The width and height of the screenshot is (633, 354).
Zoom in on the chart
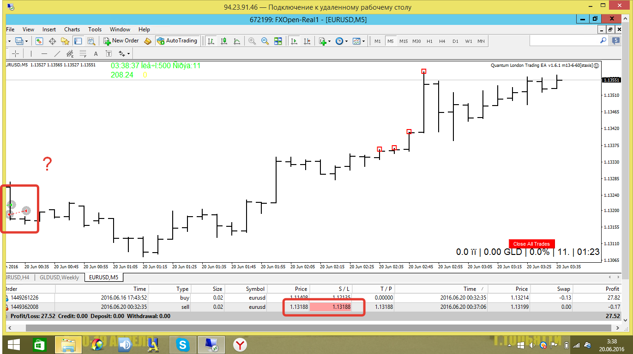pos(252,41)
